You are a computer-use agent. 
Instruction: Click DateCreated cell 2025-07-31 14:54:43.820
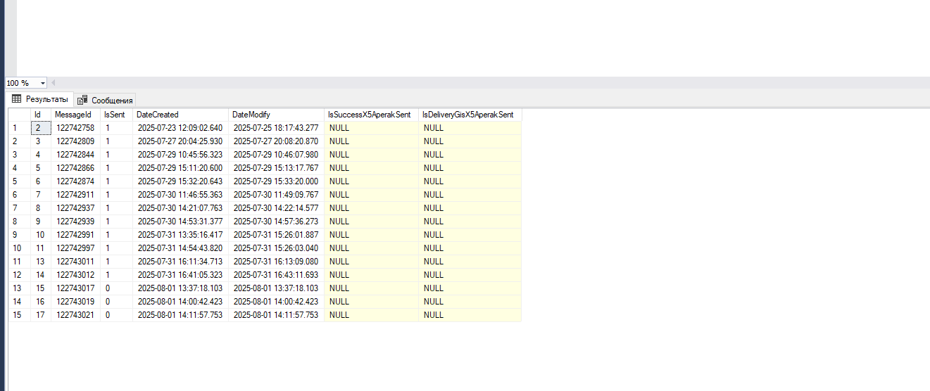[x=181, y=248]
